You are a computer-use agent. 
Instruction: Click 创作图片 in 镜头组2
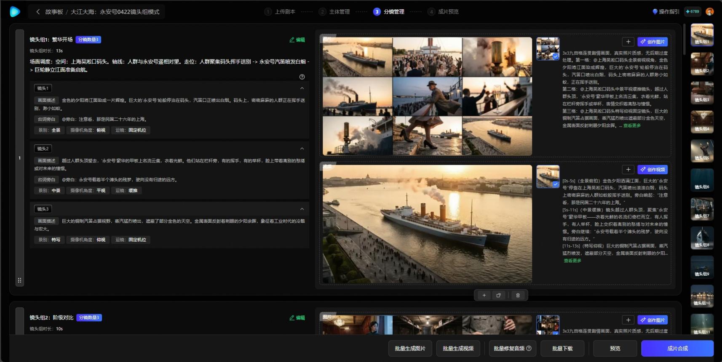pyautogui.click(x=652, y=320)
